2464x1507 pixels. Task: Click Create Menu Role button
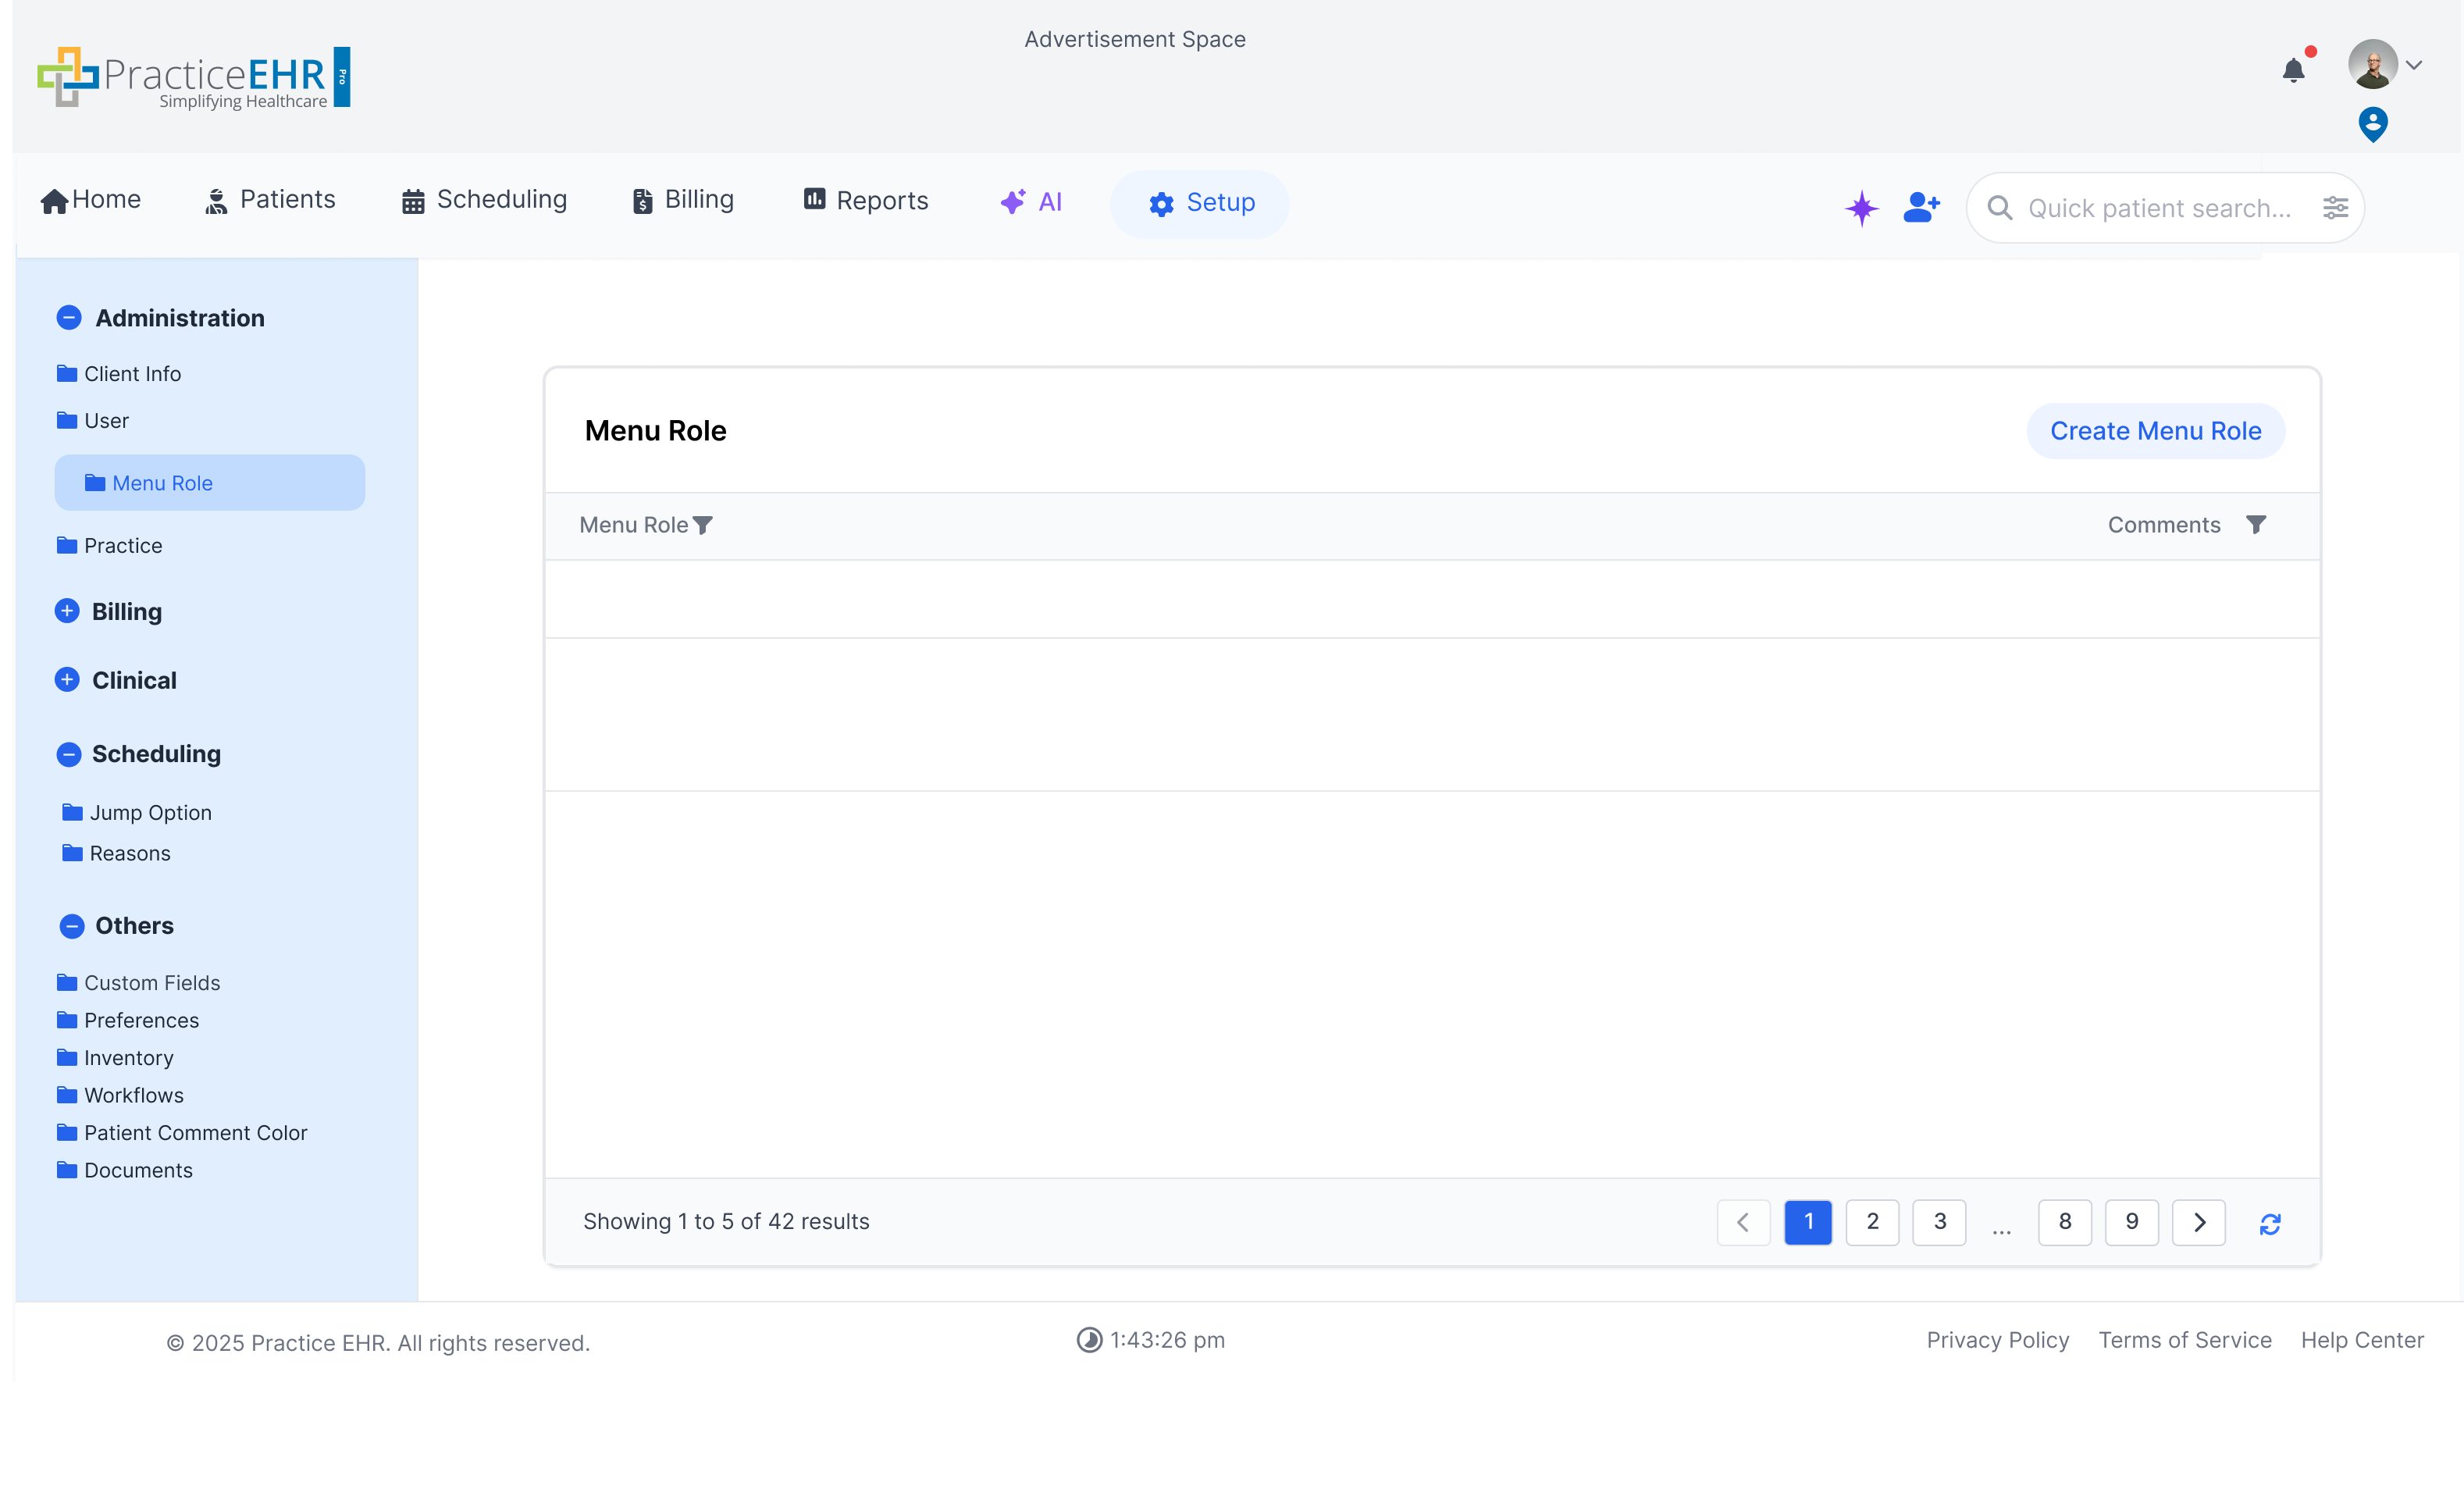point(2155,431)
